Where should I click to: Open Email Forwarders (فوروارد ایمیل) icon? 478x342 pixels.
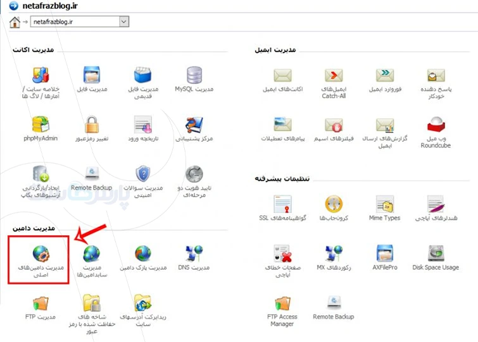pos(385,75)
